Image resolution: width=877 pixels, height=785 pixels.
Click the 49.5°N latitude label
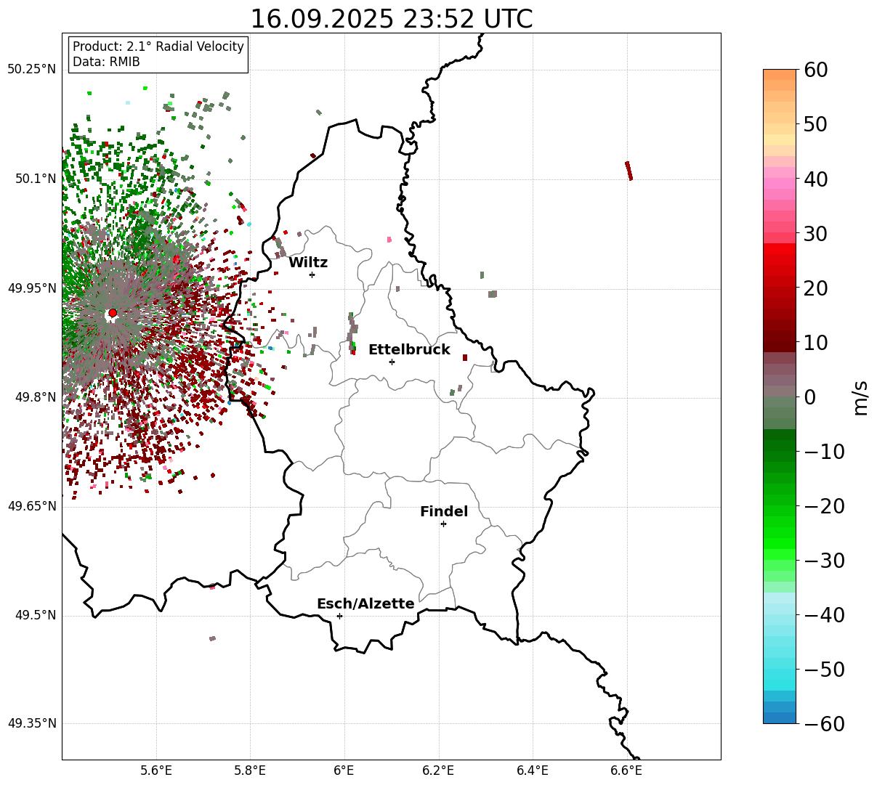[x=35, y=615]
